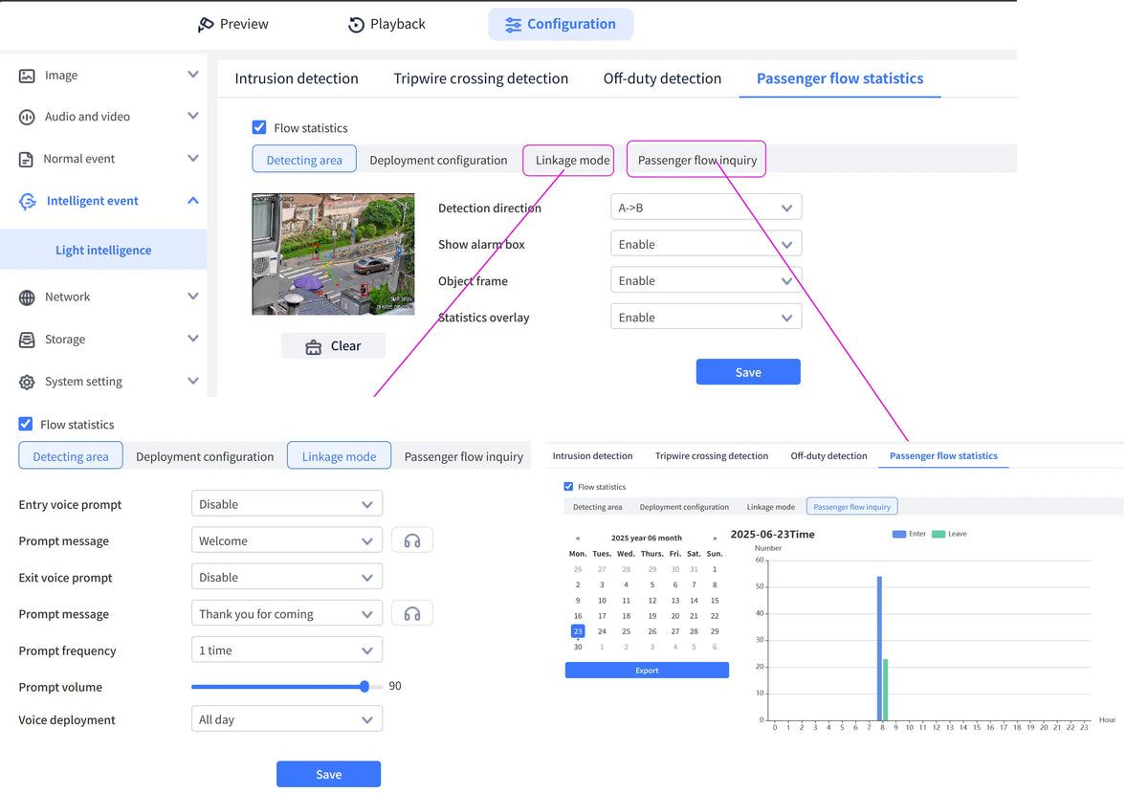Select Light intelligence in the sidebar
Viewport: 1148px width, 793px height.
tap(103, 250)
